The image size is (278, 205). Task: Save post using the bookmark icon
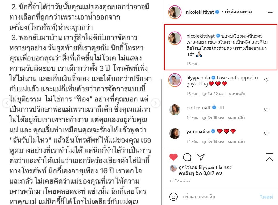pos(269,157)
